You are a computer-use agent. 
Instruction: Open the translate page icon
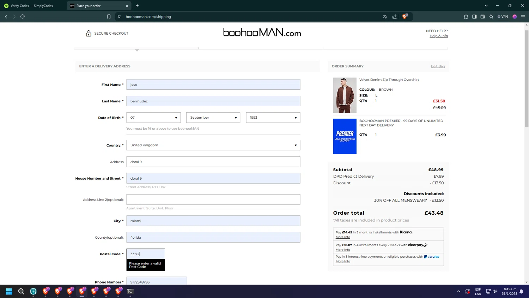385,17
